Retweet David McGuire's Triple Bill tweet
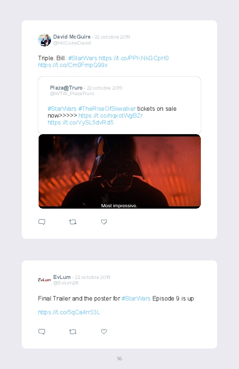This screenshot has width=239, height=369. 73,222
